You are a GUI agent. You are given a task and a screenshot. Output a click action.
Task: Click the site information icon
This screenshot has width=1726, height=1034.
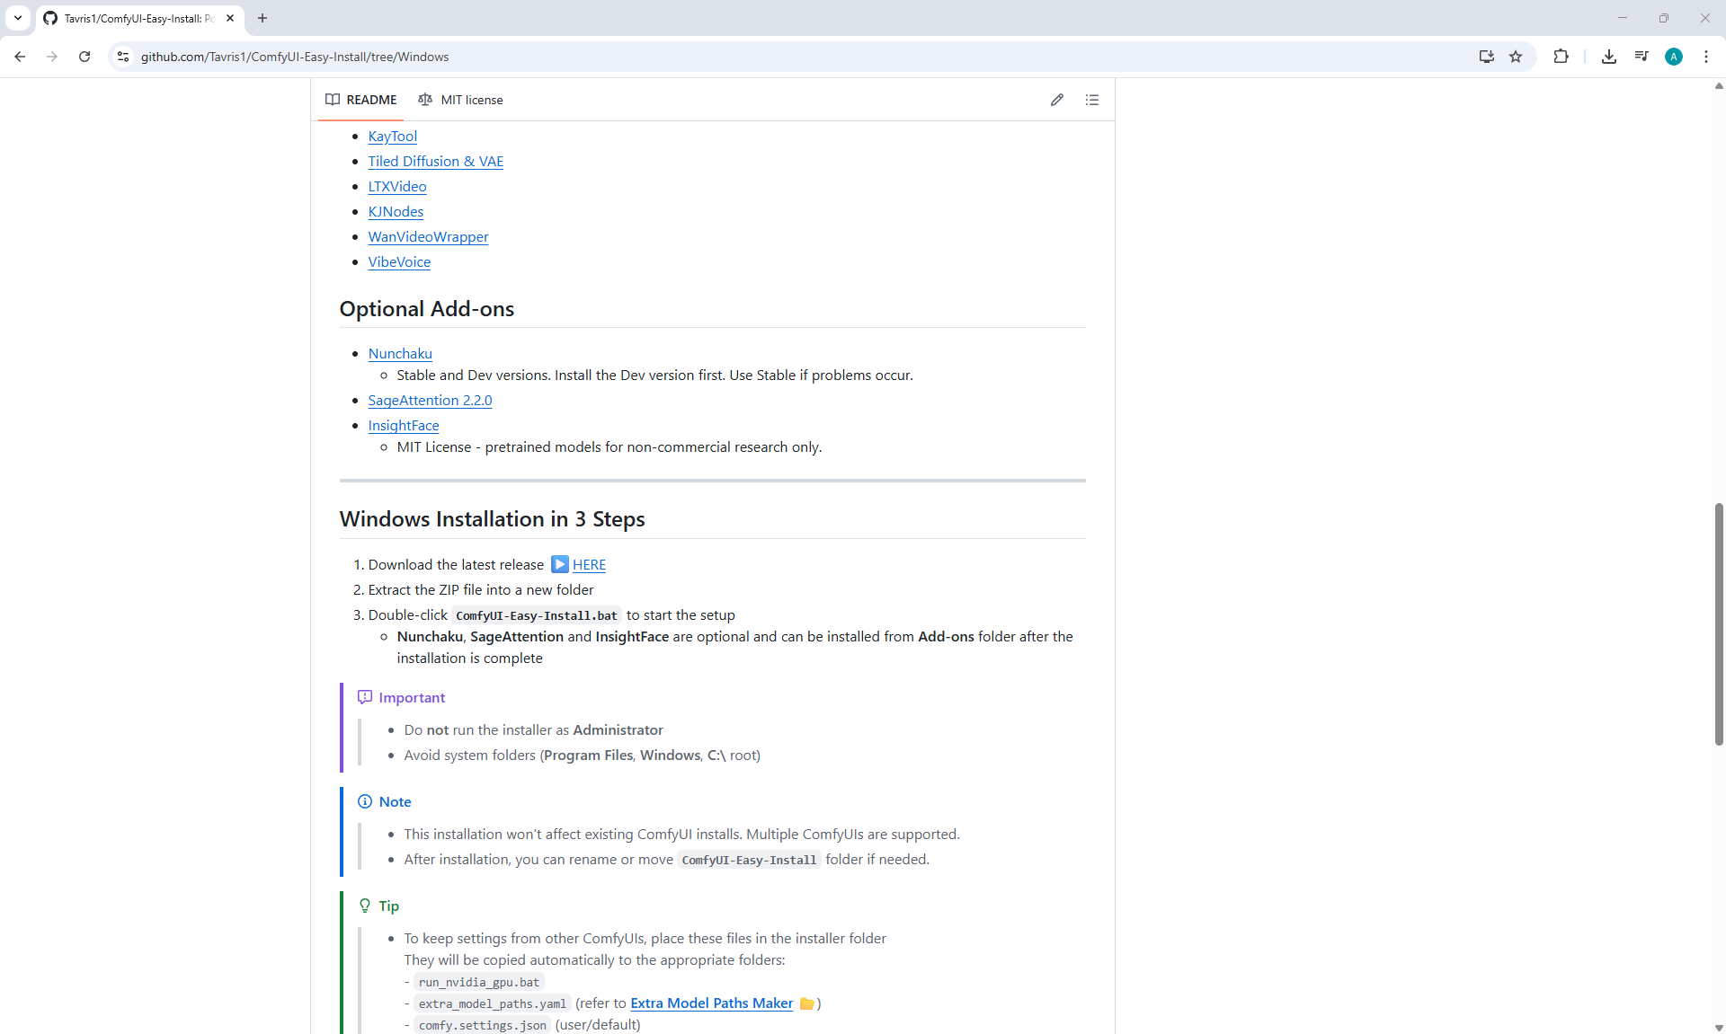click(123, 57)
